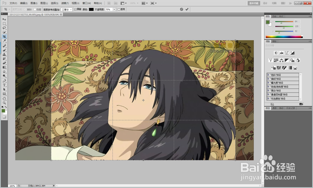Screen dimensions: 313x188
Task: Add Black & White adjustment
Action: click(287, 60)
